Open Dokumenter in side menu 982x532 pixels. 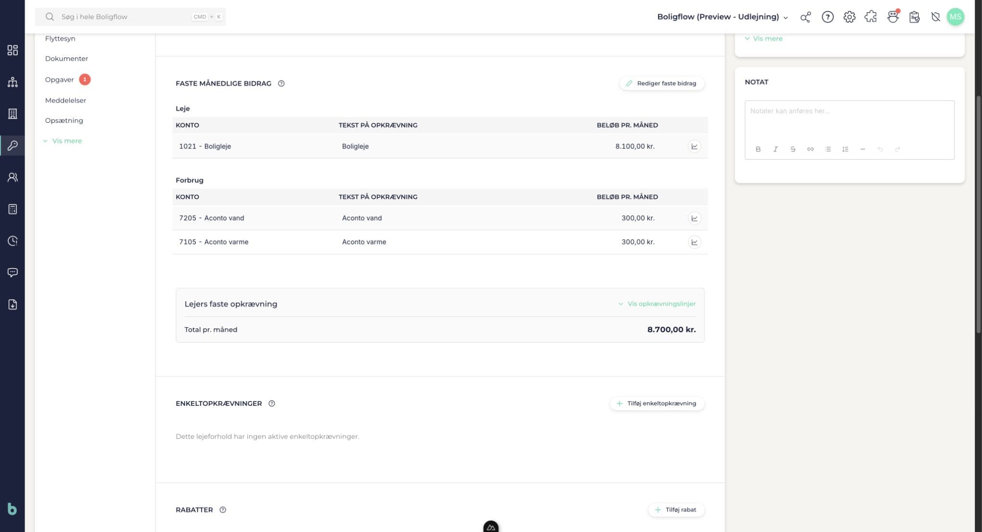pyautogui.click(x=66, y=59)
